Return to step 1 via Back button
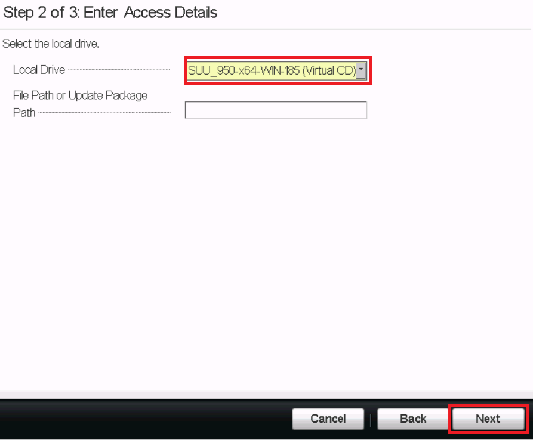Viewport: 533px width, 440px height. [413, 419]
